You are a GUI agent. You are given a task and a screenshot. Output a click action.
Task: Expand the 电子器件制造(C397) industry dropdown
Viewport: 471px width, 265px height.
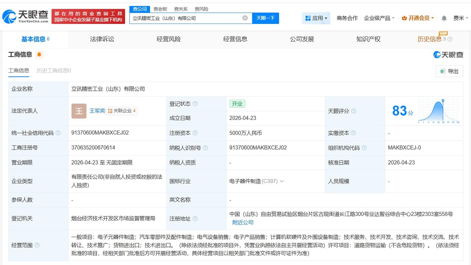[281, 181]
